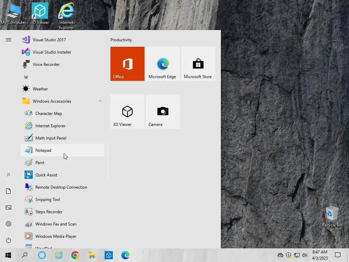
Task: Open Windows Fax and Scan
Action: [x=62, y=224]
